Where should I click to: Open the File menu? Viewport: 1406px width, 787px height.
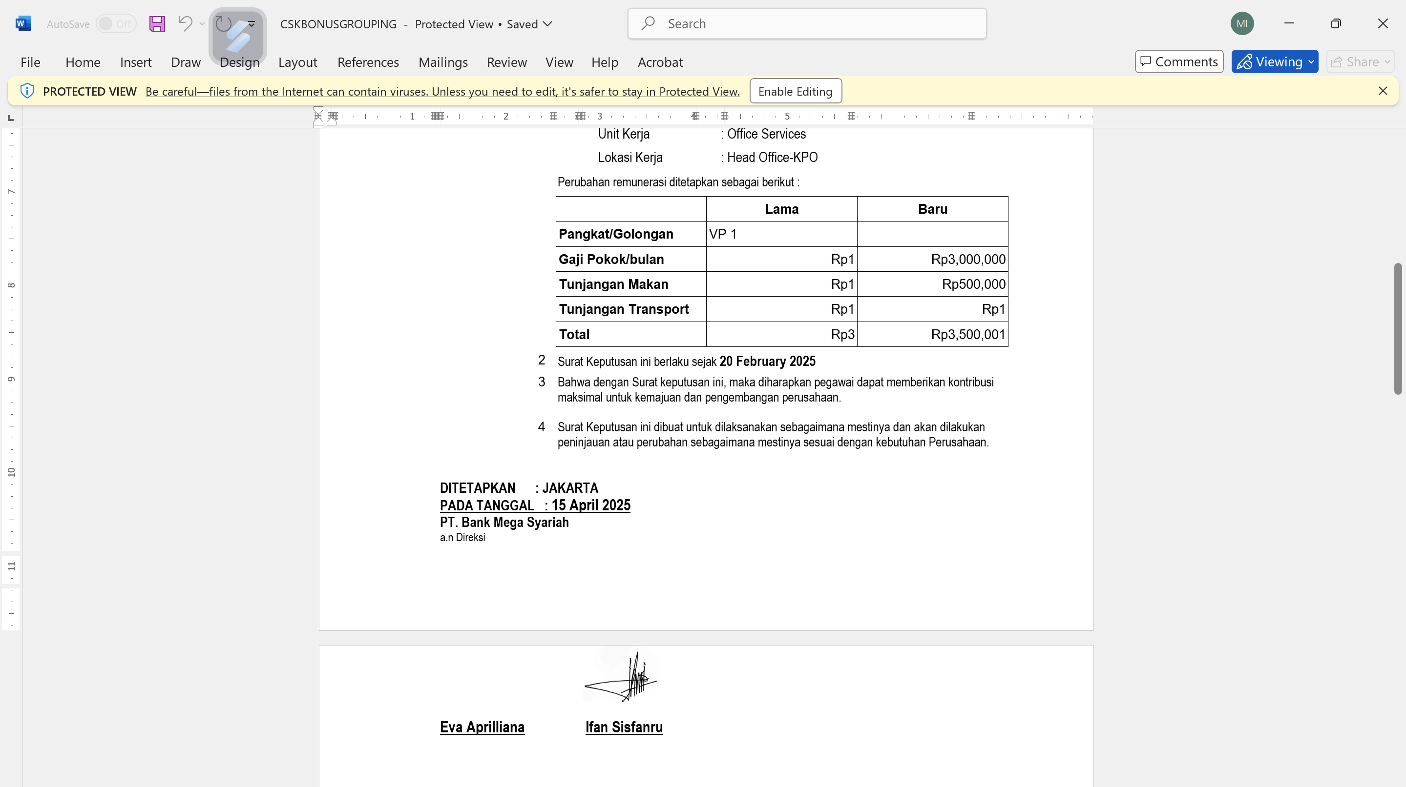point(31,62)
